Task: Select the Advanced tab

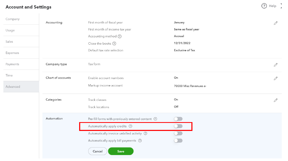Action: tap(21, 87)
